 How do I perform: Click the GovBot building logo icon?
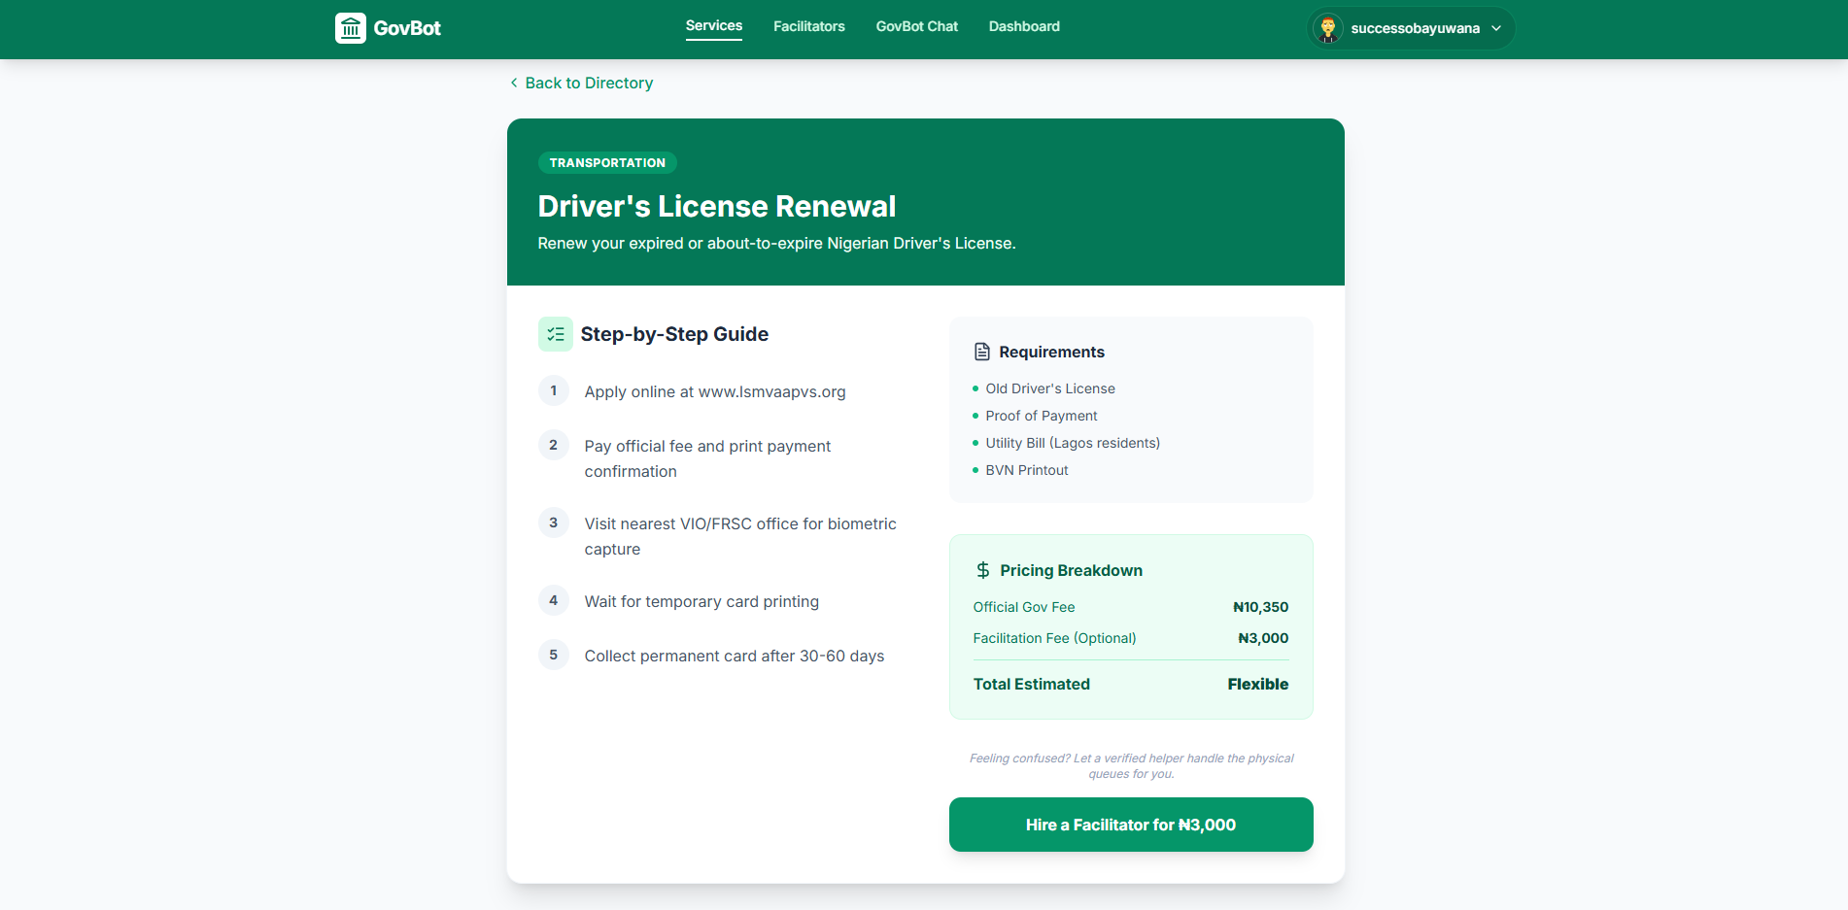pos(351,28)
